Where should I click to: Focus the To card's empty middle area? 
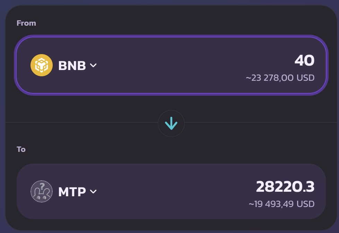pos(173,191)
